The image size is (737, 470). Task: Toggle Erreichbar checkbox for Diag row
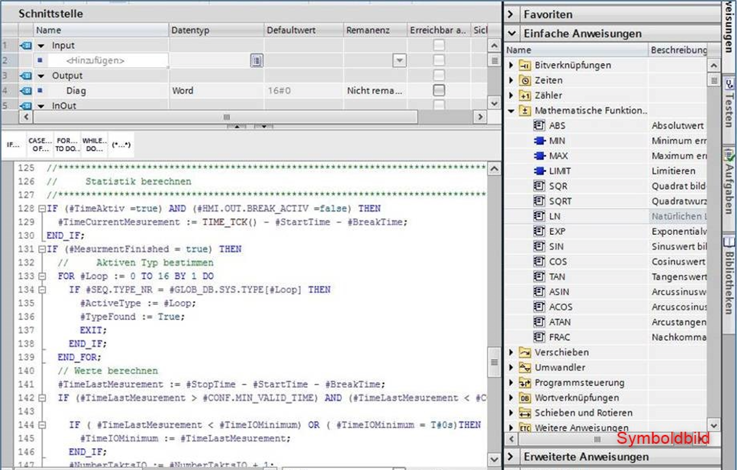[x=439, y=91]
